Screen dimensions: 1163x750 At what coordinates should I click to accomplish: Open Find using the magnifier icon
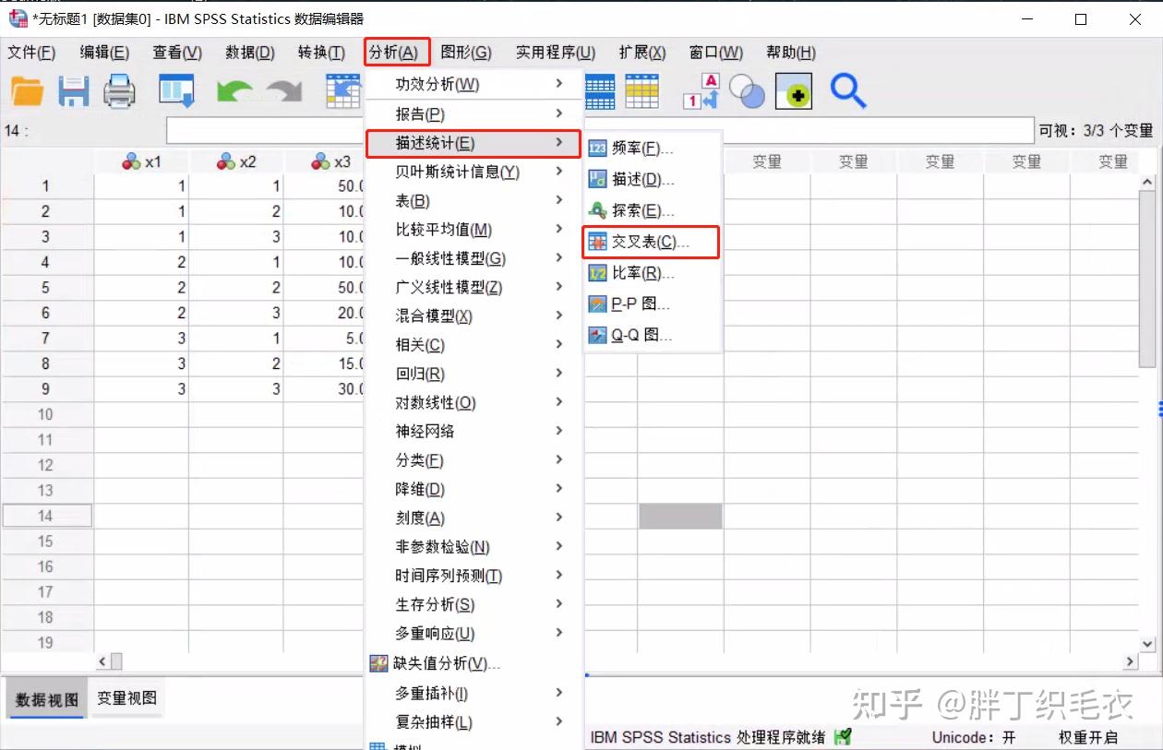pos(847,92)
